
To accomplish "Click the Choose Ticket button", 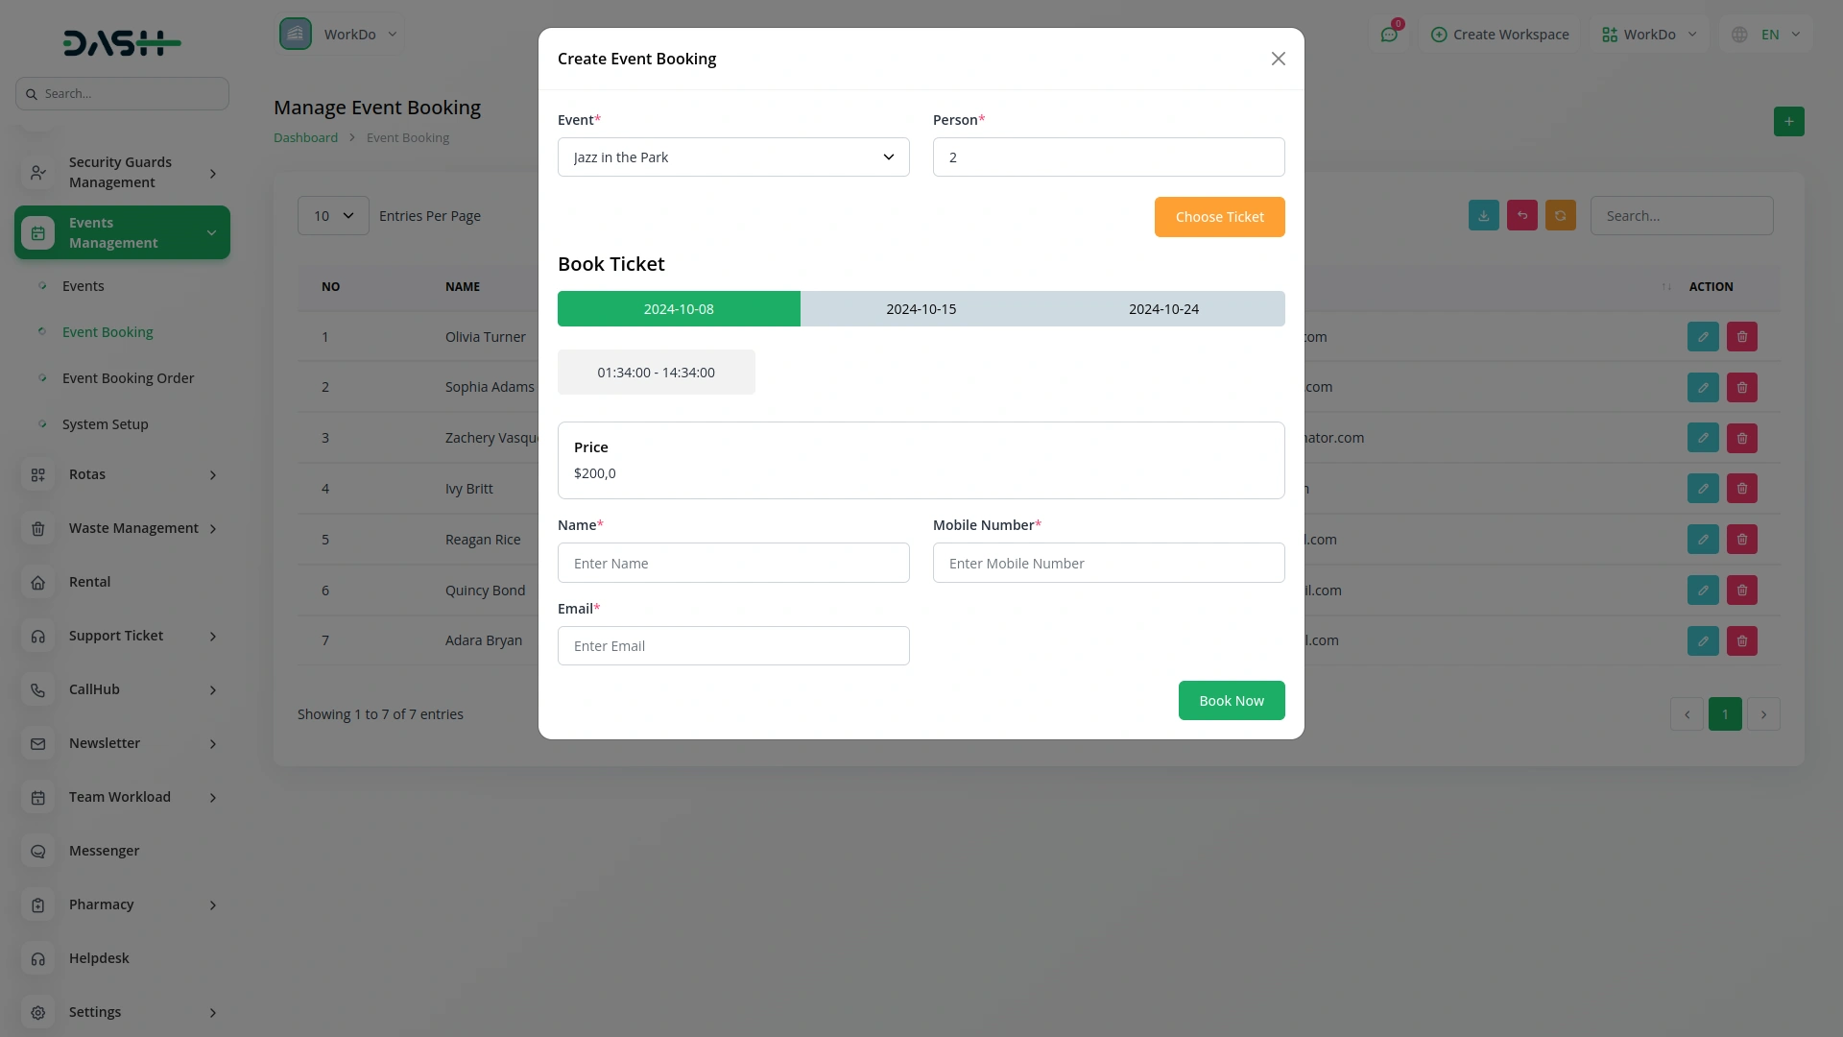I will (1219, 217).
